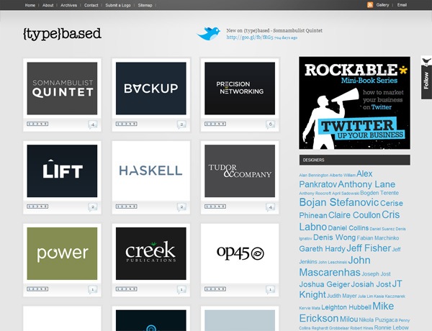Rate the Tudor & Company logo
This screenshot has height=331, width=432.
click(x=215, y=207)
